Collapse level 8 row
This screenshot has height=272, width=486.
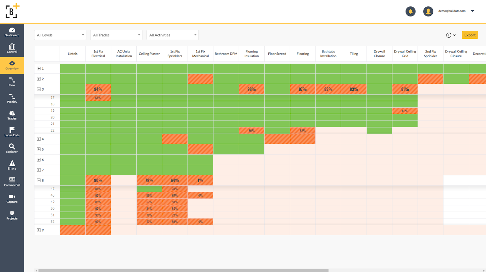tap(39, 180)
